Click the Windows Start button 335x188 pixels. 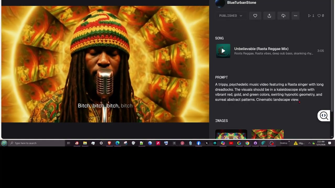click(x=4, y=143)
